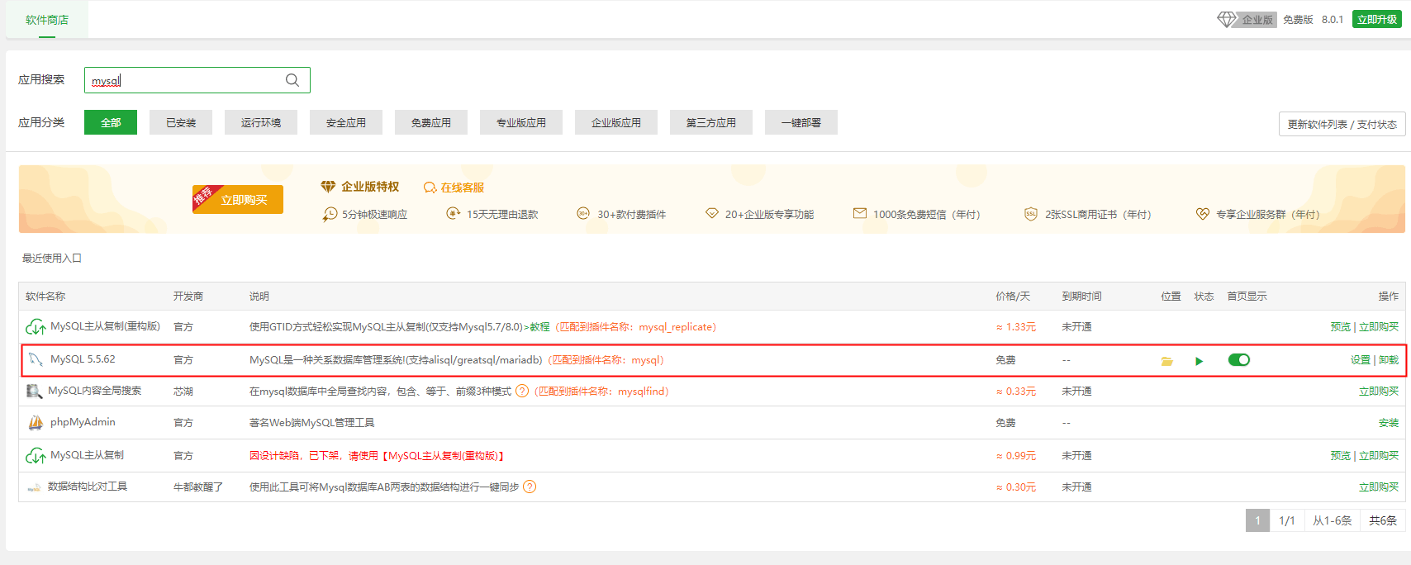The image size is (1411, 565).
Task: Click the 更新软件列表 / 支付状态 button
Action: [x=1342, y=124]
